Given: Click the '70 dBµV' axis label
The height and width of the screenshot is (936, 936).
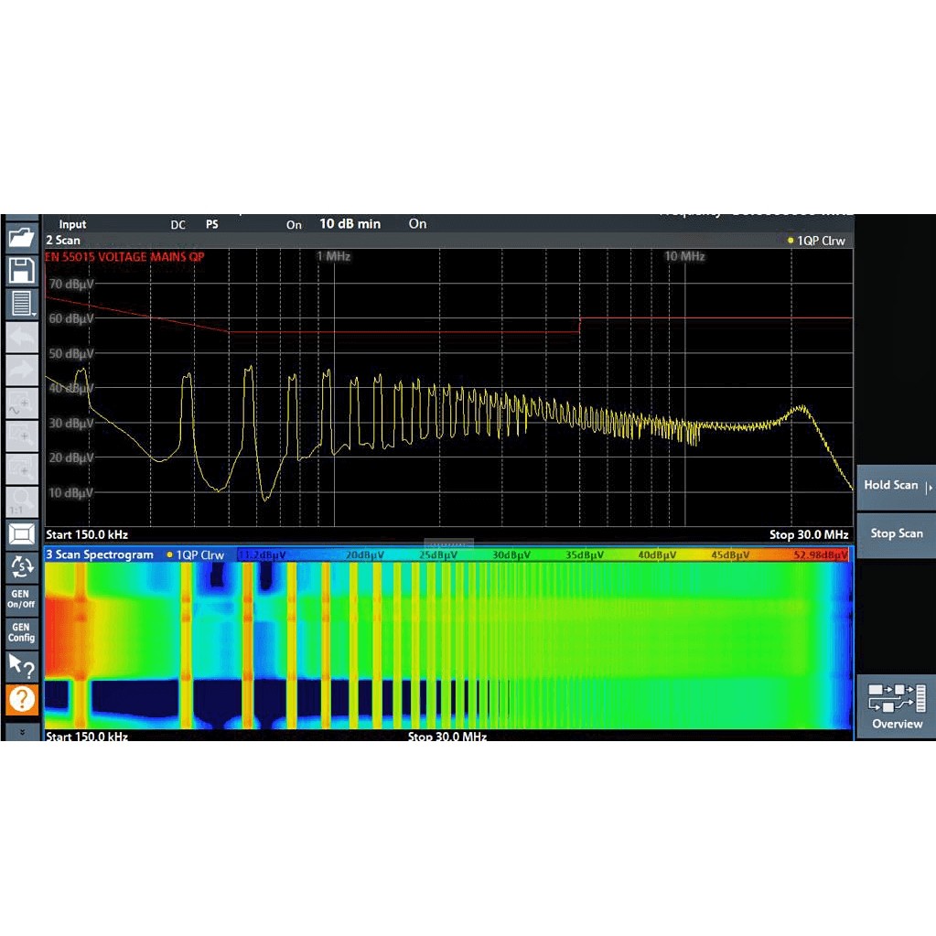Looking at the screenshot, I should 71,285.
